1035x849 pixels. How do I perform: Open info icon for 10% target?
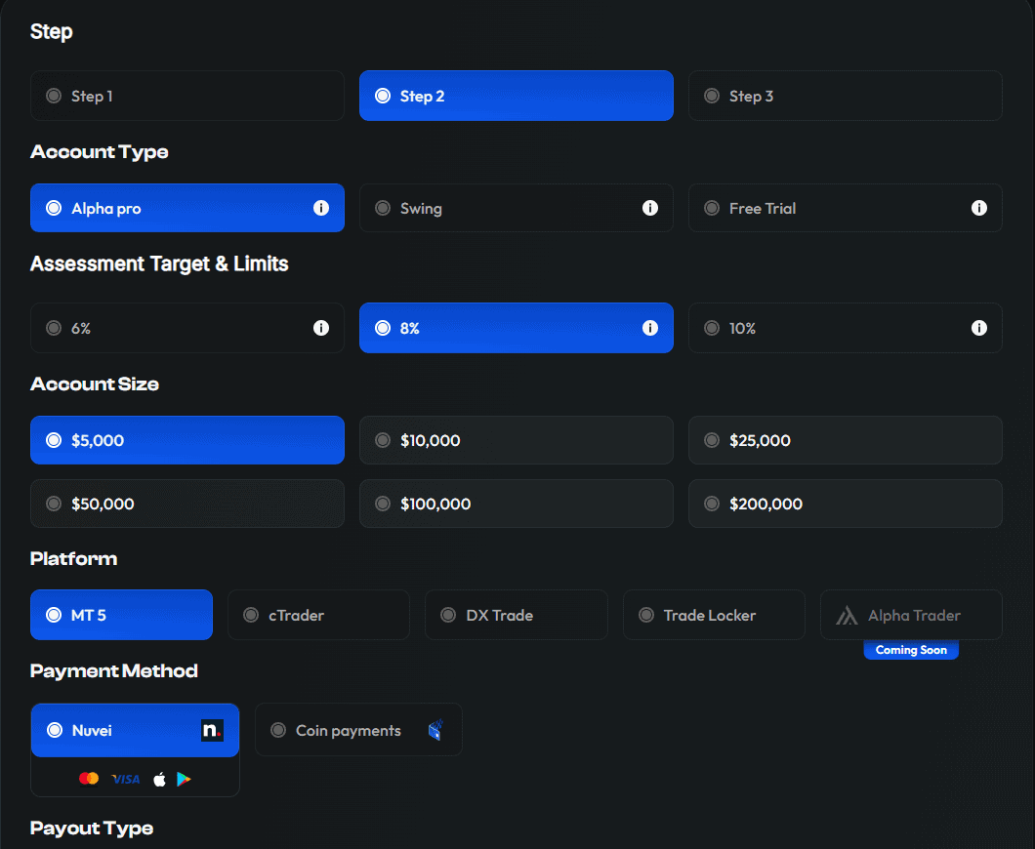click(x=978, y=328)
